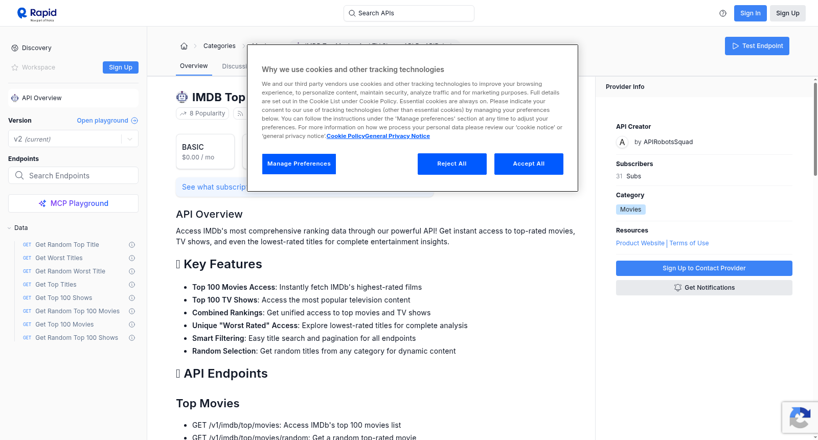This screenshot has width=818, height=440.
Task: Focus the Search APIs field
Action: point(409,13)
